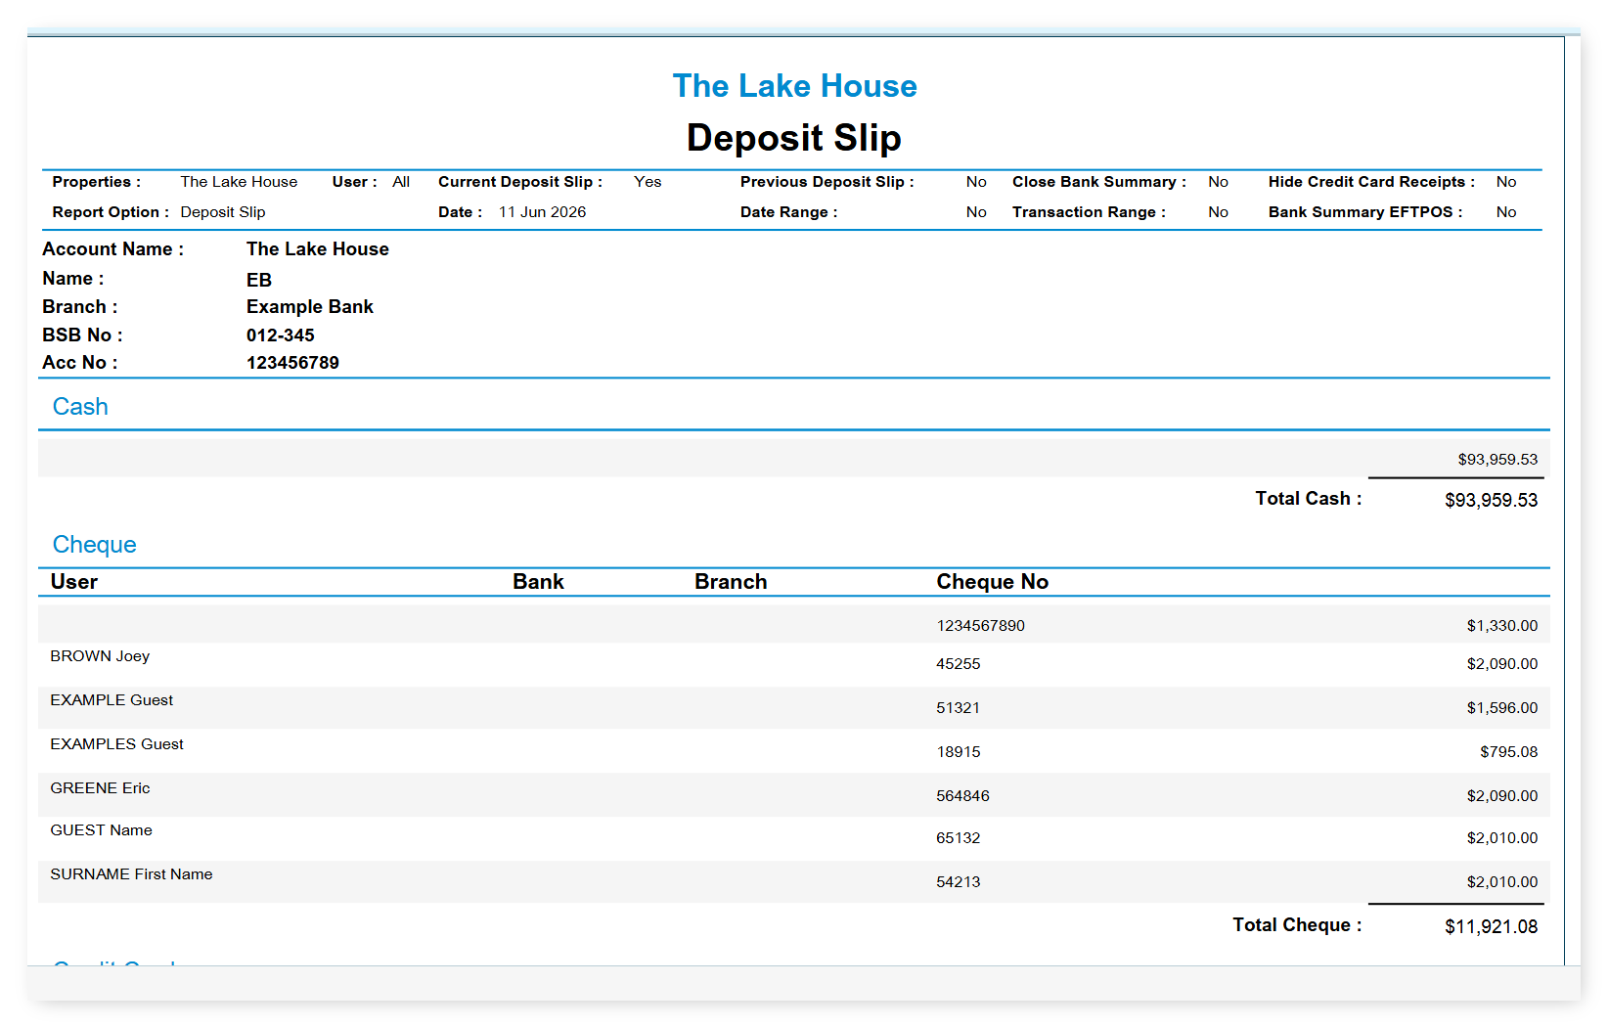Click the Total Cheque value $11,921.08

pos(1491,927)
